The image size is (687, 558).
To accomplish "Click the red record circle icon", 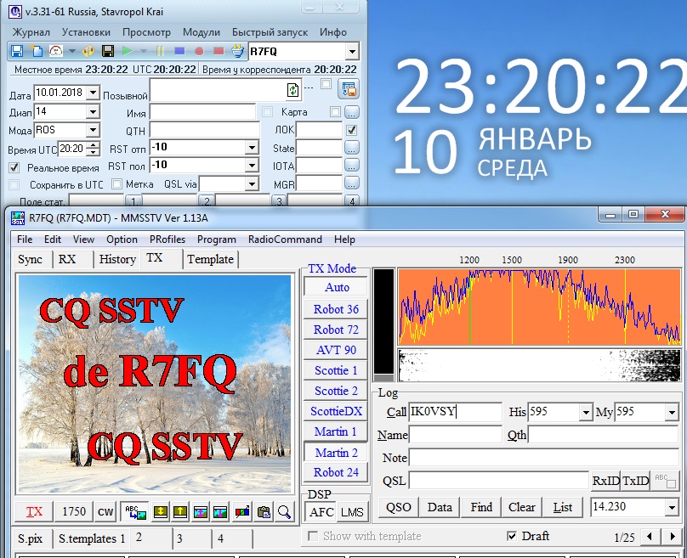I will 199,52.
